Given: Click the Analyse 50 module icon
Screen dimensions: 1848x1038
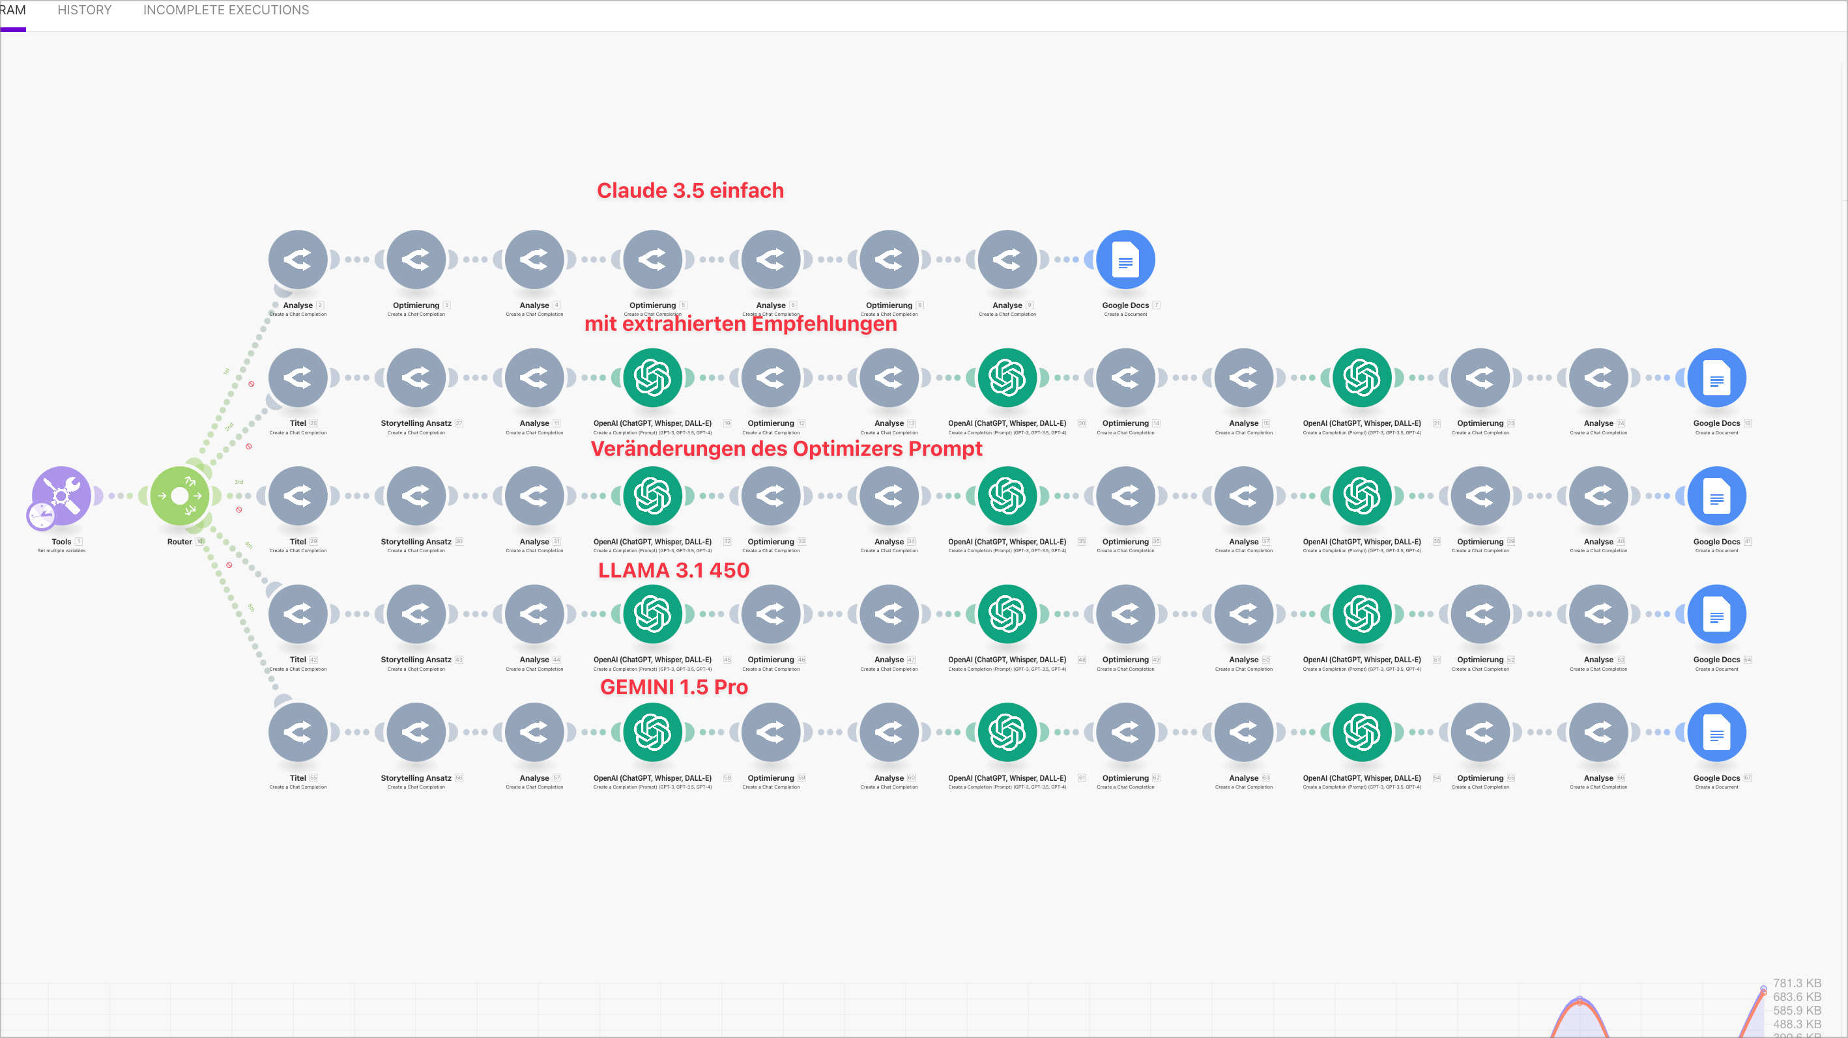Looking at the screenshot, I should click(1244, 614).
